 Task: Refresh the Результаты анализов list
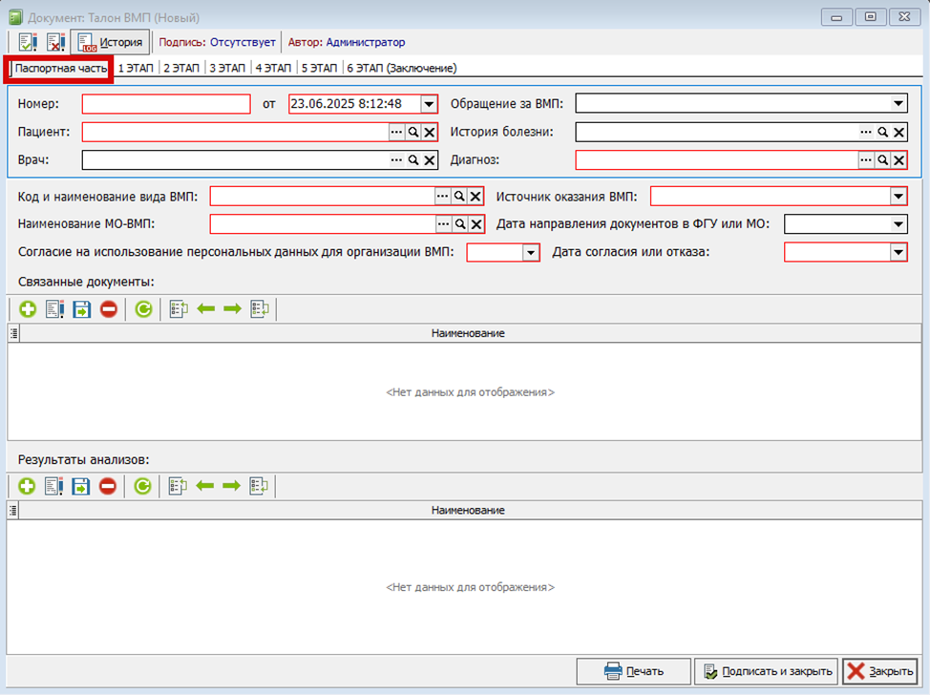coord(142,486)
